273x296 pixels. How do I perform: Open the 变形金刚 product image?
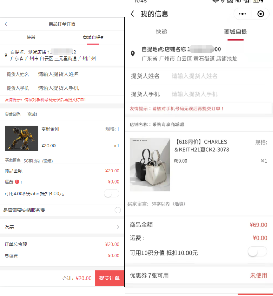pyautogui.click(x=21, y=138)
